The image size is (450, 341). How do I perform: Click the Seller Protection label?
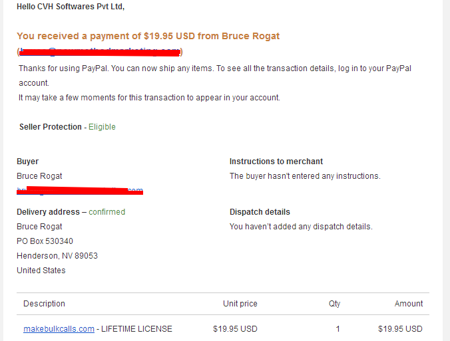pyautogui.click(x=51, y=127)
